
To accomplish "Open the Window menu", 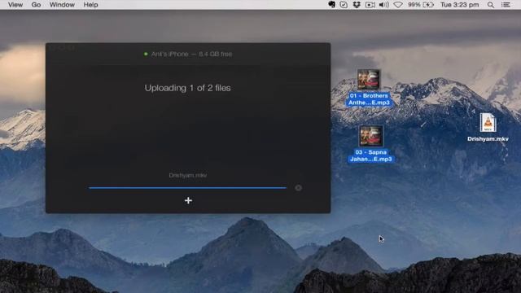I will [62, 5].
